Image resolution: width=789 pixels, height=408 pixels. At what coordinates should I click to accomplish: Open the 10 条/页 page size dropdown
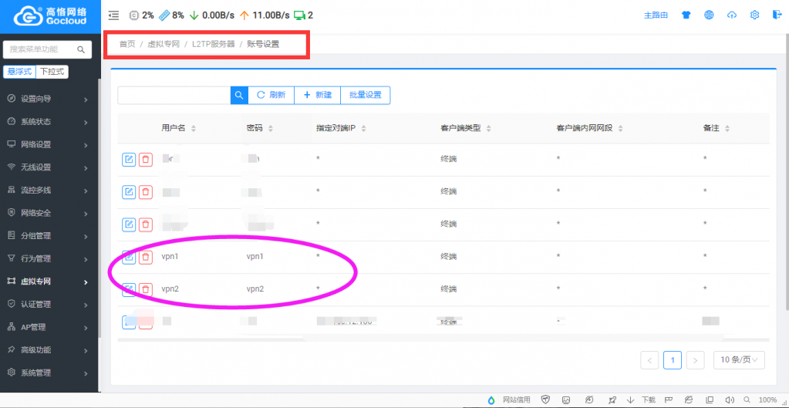[x=740, y=359]
